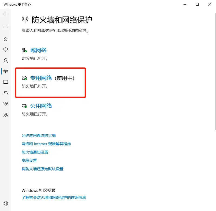
Task: Open Account protection person icon
Action: (x=6, y=60)
